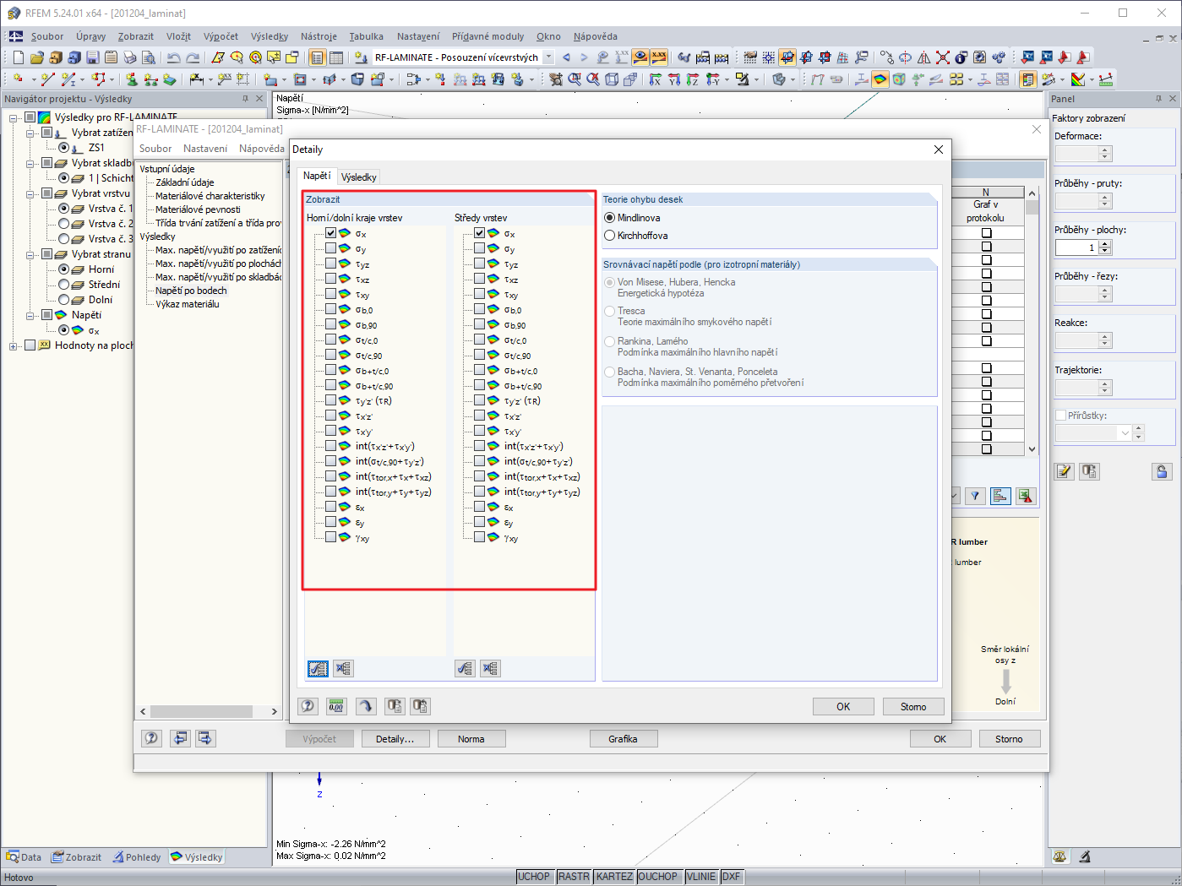The height and width of the screenshot is (886, 1182).
Task: Select Mindlinova plate bending theory
Action: tap(610, 218)
